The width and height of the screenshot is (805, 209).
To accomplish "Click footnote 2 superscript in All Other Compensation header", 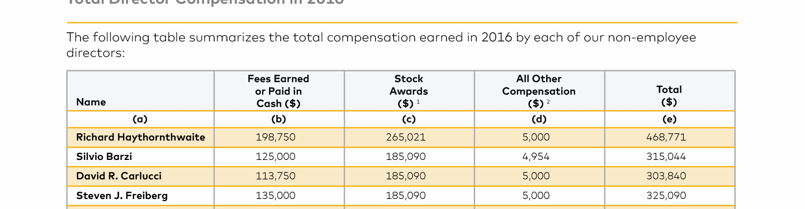I will pyautogui.click(x=548, y=102).
